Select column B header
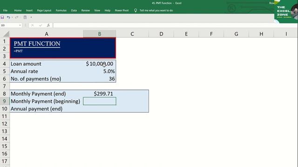 100,34
